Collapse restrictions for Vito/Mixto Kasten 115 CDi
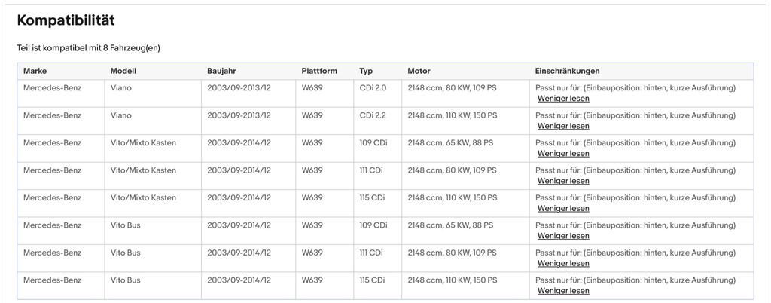Screen dimensions: 771x303 (563, 209)
